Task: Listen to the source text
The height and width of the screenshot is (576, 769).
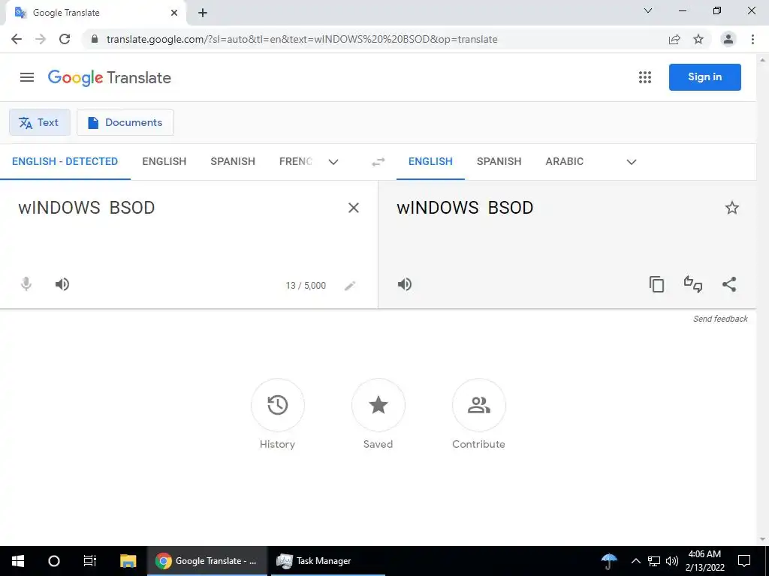Action: pos(62,284)
